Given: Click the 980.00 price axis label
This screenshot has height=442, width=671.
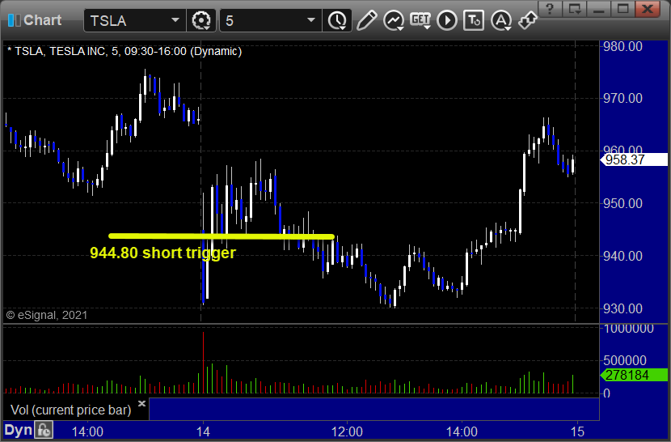Looking at the screenshot, I should tap(622, 46).
